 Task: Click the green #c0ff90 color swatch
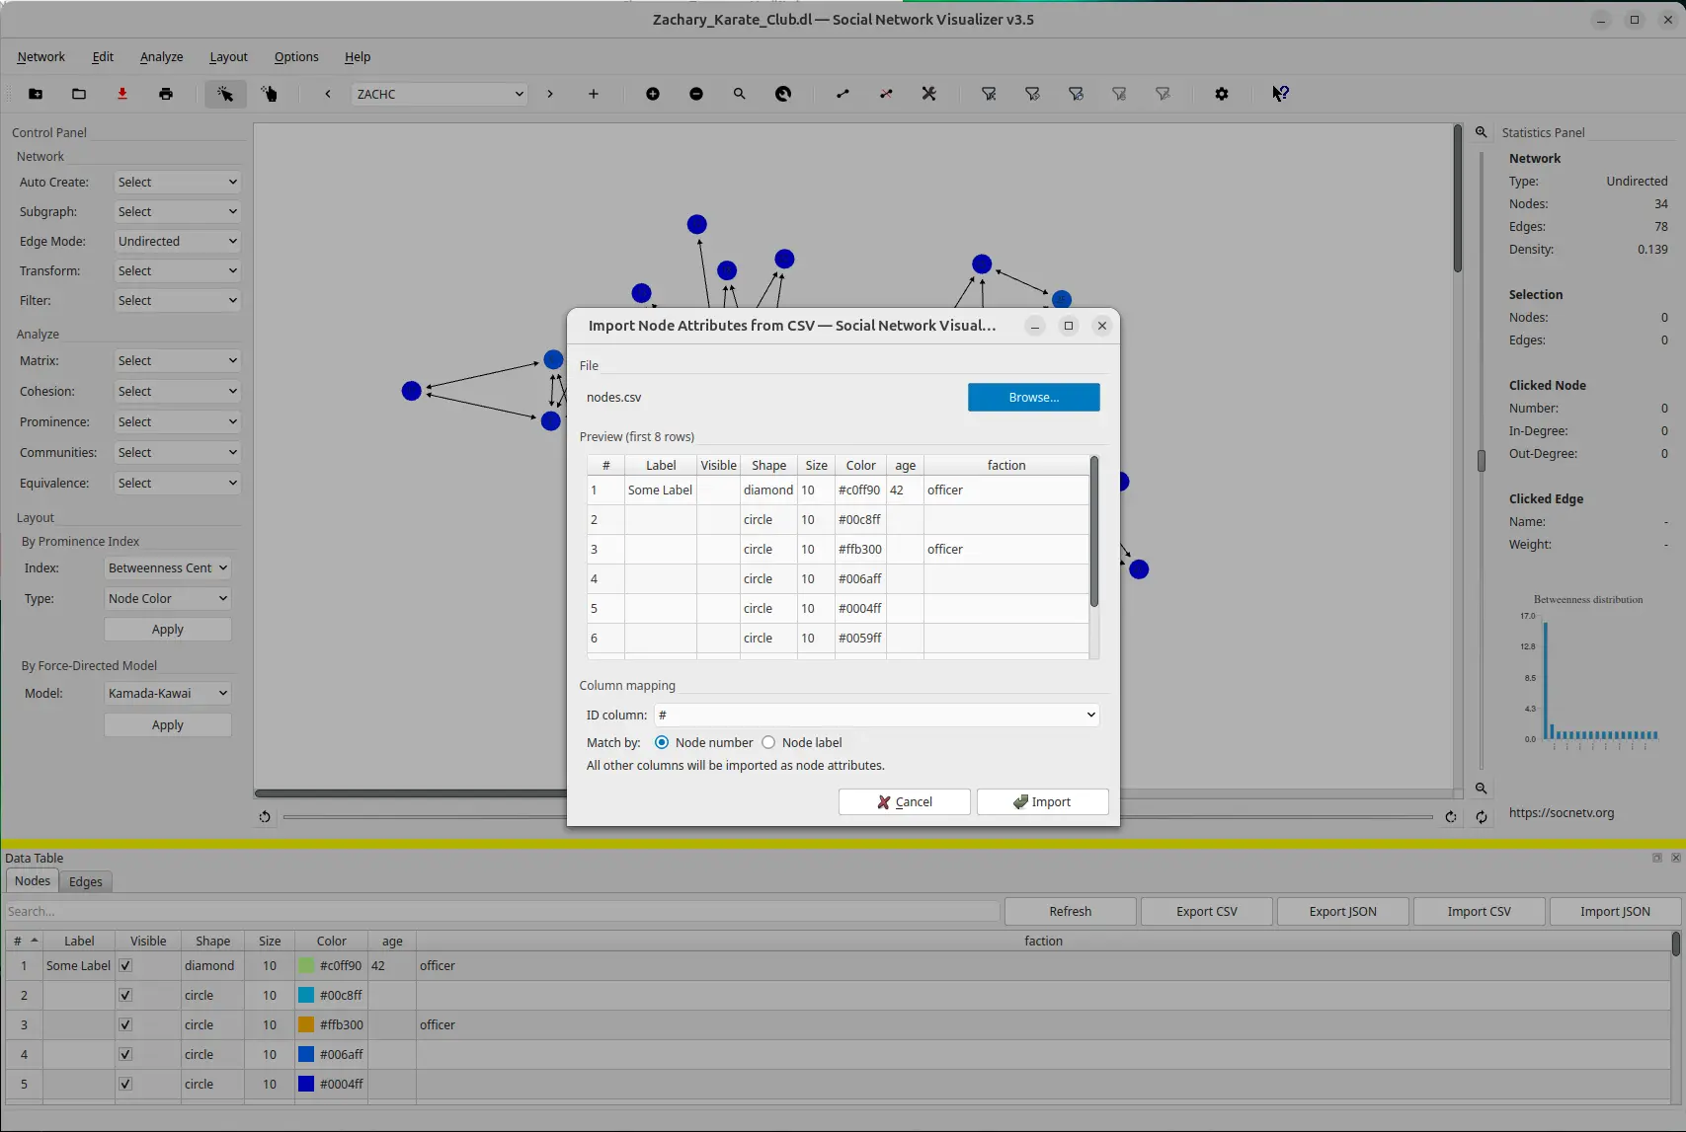[x=306, y=965]
